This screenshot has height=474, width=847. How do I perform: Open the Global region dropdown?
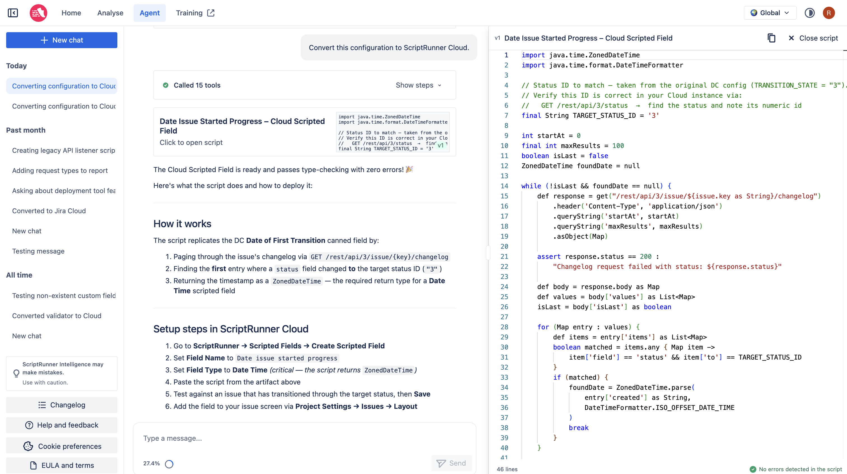[x=770, y=13]
